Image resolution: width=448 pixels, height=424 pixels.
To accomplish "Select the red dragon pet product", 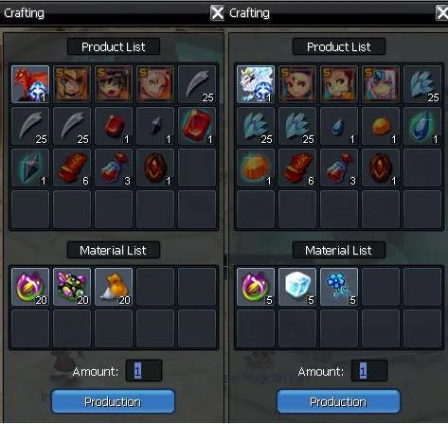I will pyautogui.click(x=30, y=84).
